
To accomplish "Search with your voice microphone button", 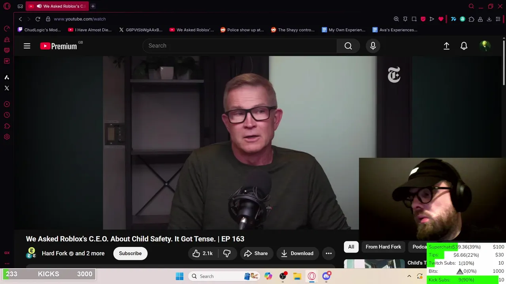I will pos(373,46).
